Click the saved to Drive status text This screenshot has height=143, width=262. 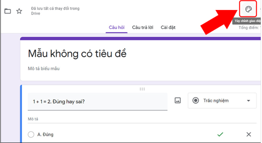(x=55, y=11)
